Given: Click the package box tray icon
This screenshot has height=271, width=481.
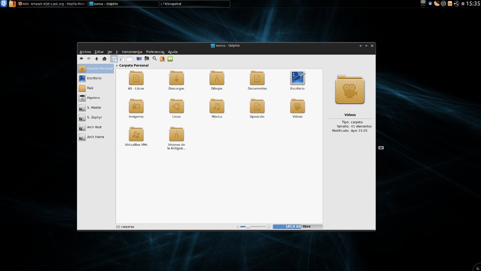Looking at the screenshot, I should point(450,4).
